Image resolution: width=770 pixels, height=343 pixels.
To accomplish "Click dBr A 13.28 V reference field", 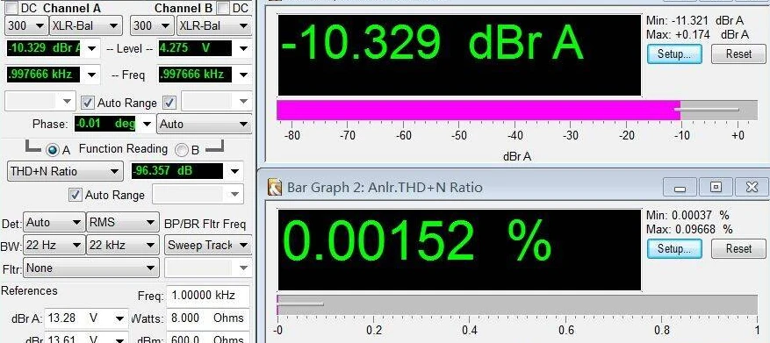I will point(79,318).
